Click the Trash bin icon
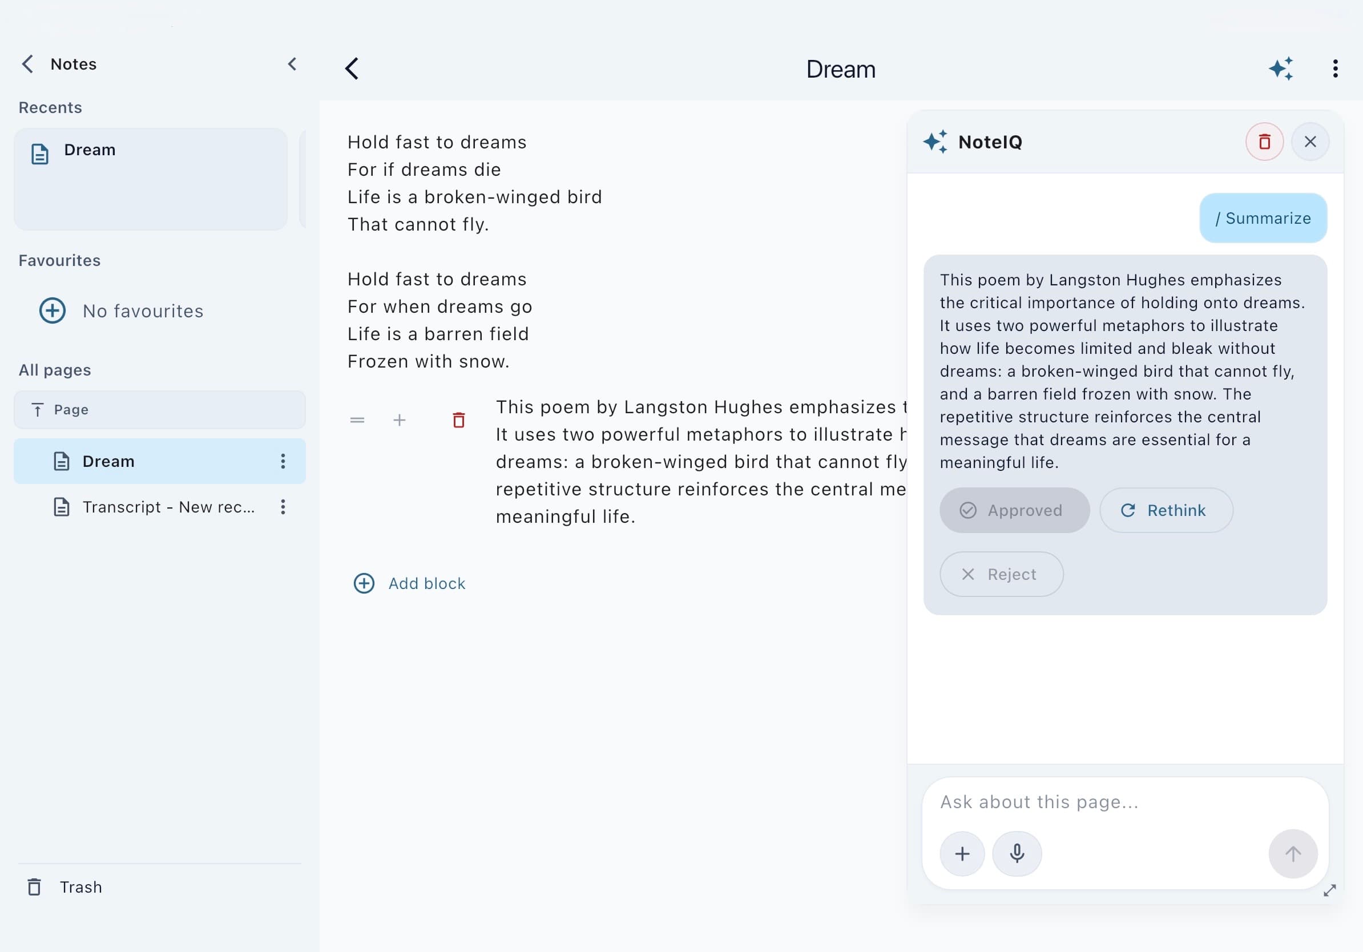The image size is (1363, 952). click(x=34, y=887)
